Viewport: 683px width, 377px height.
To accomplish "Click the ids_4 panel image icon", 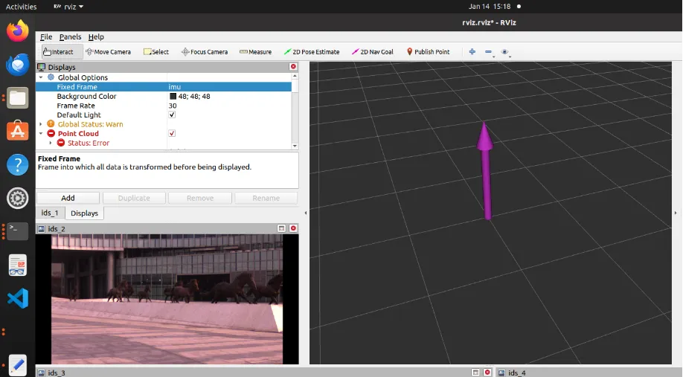I will point(501,373).
